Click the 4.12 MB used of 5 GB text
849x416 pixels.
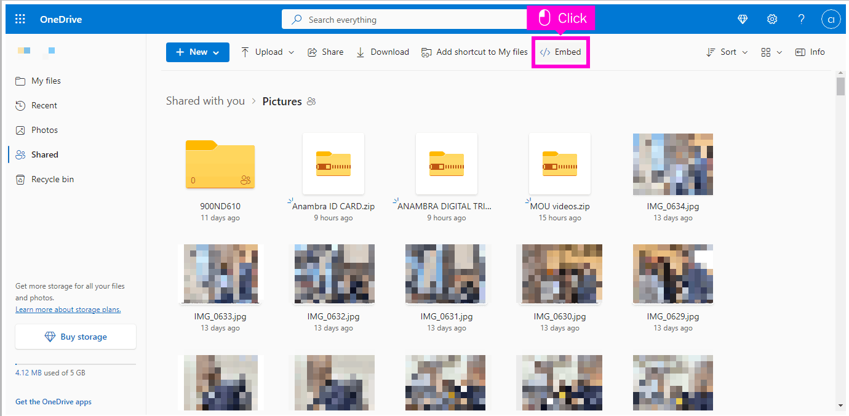tap(50, 373)
